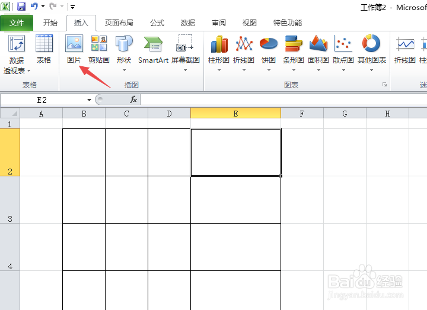Viewport: 427px width, 310px height.
Task: Expand the Shapes (形状) dropdown arrow
Action: 124,70
